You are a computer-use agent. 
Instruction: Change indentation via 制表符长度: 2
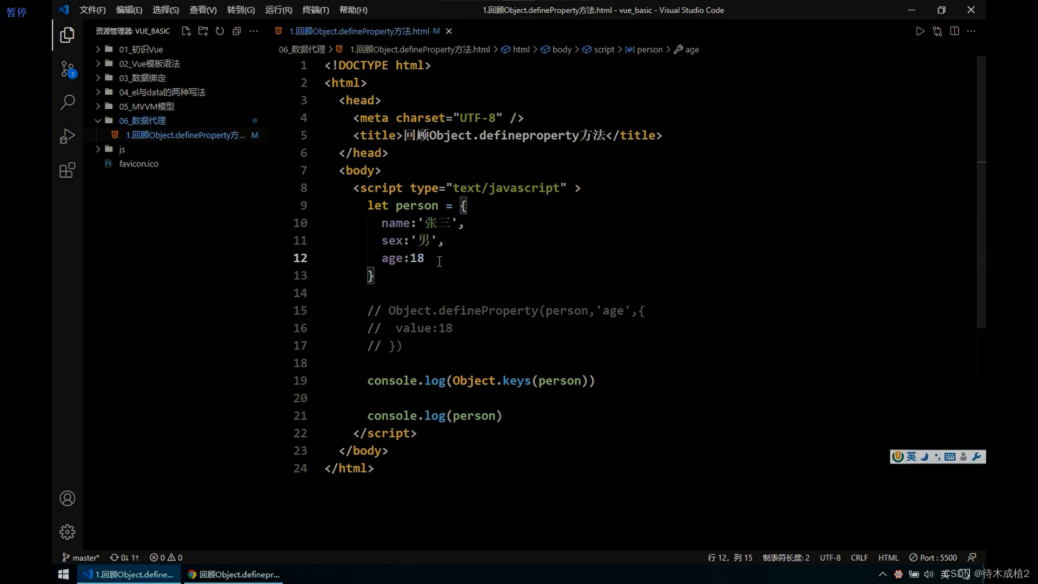click(x=786, y=558)
